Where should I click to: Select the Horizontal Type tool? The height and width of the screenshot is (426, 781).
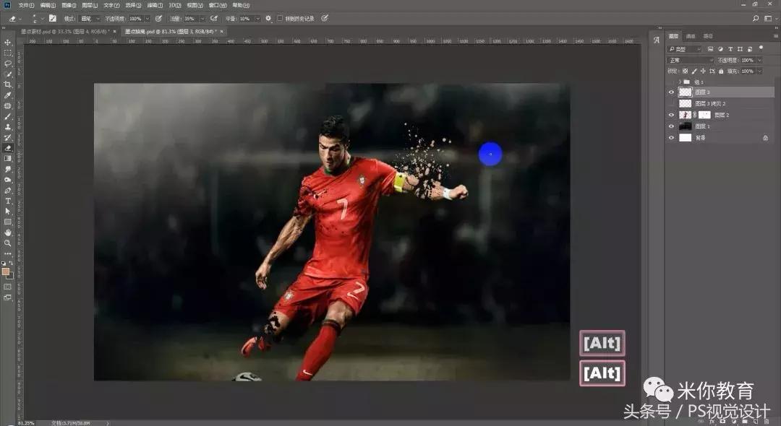(x=8, y=201)
